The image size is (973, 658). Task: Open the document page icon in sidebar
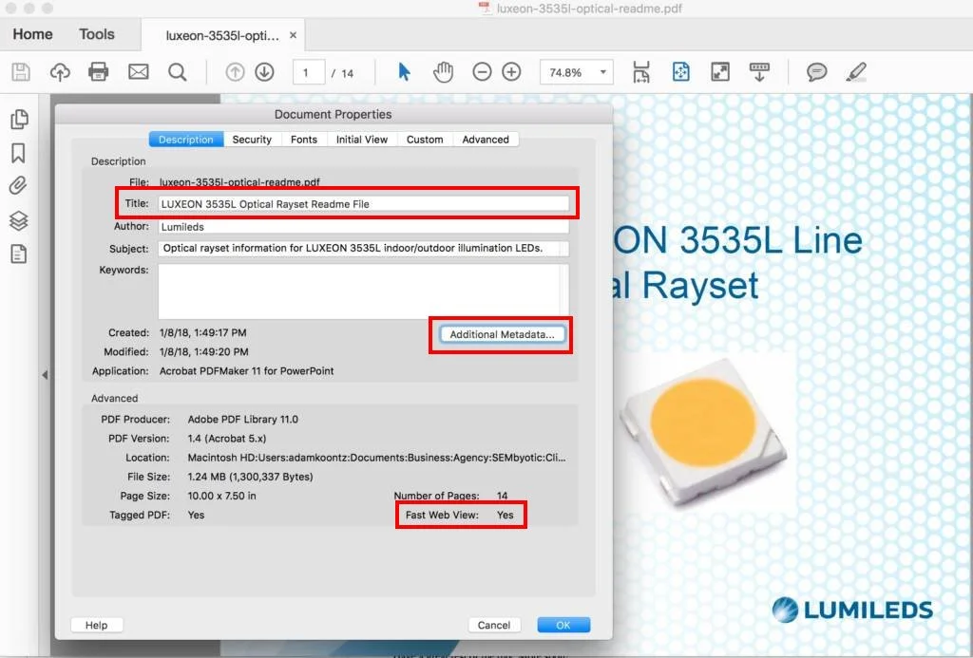click(19, 254)
